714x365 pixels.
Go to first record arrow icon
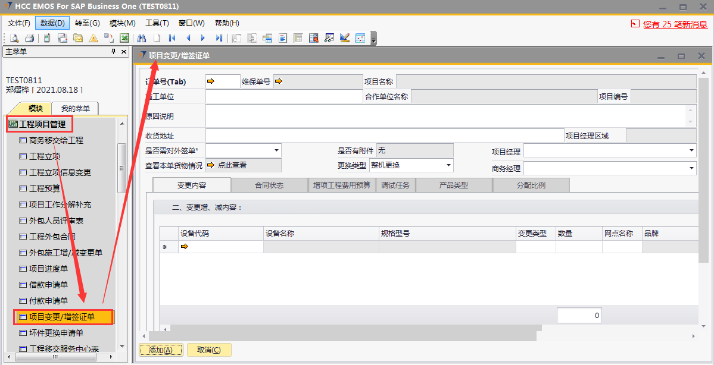(172, 38)
